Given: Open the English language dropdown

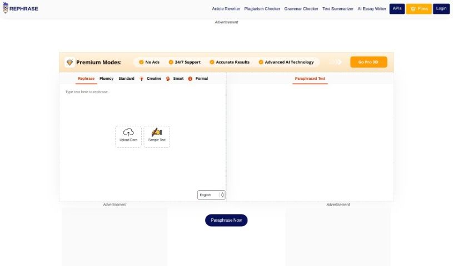Looking at the screenshot, I should point(211,195).
